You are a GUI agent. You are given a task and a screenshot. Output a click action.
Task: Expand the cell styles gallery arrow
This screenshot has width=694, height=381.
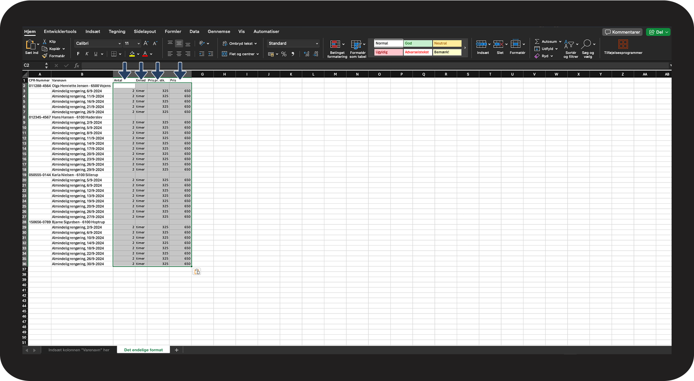[465, 48]
